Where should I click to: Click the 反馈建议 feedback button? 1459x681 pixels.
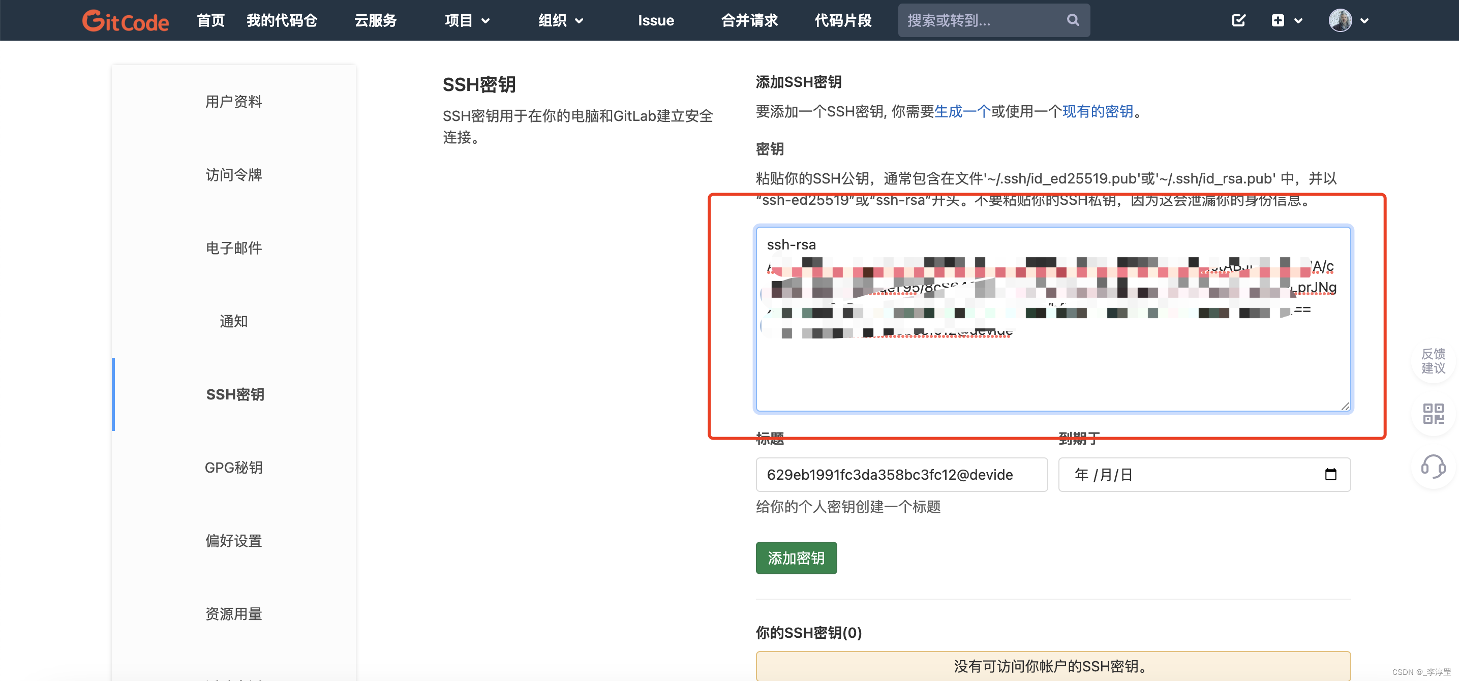tap(1433, 361)
